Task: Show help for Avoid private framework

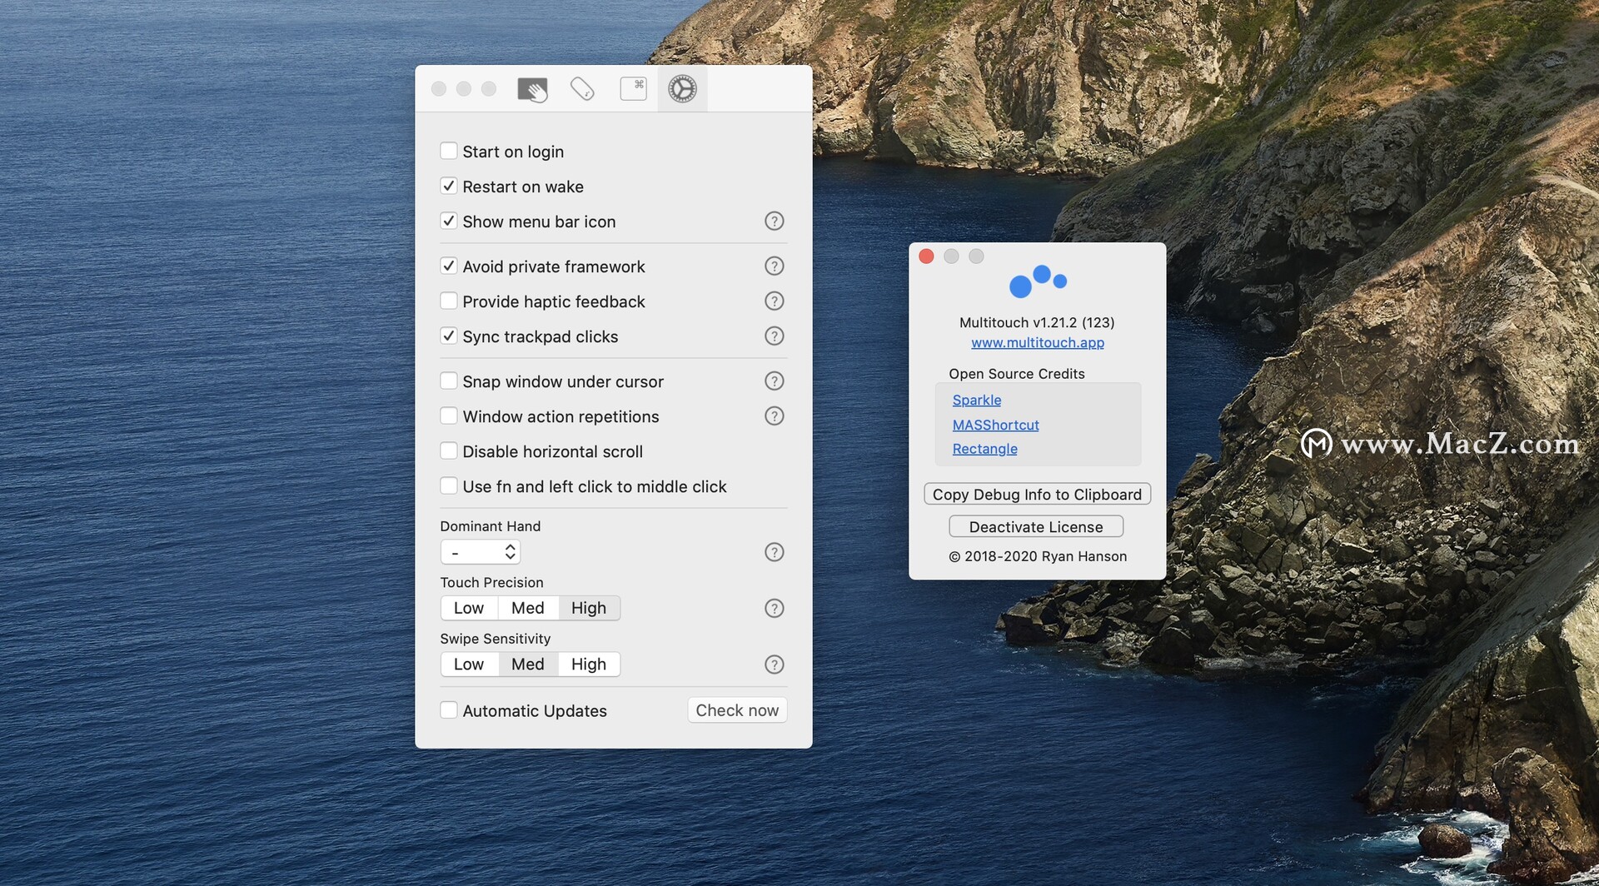Action: (774, 266)
